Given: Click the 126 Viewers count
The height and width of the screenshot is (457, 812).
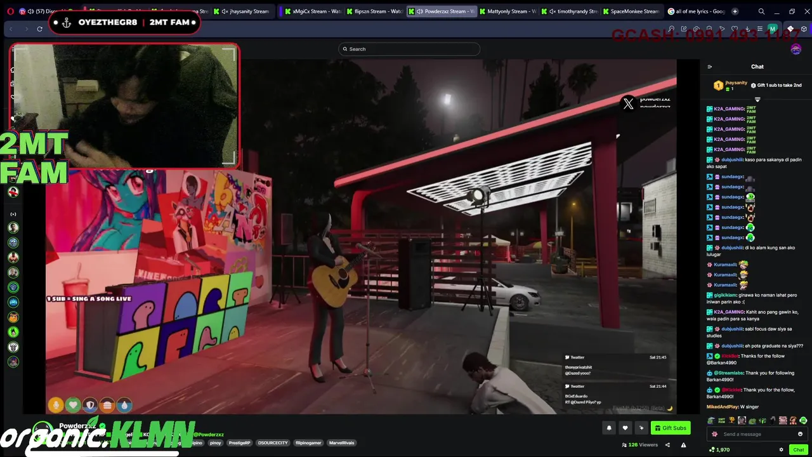Looking at the screenshot, I should (x=640, y=445).
